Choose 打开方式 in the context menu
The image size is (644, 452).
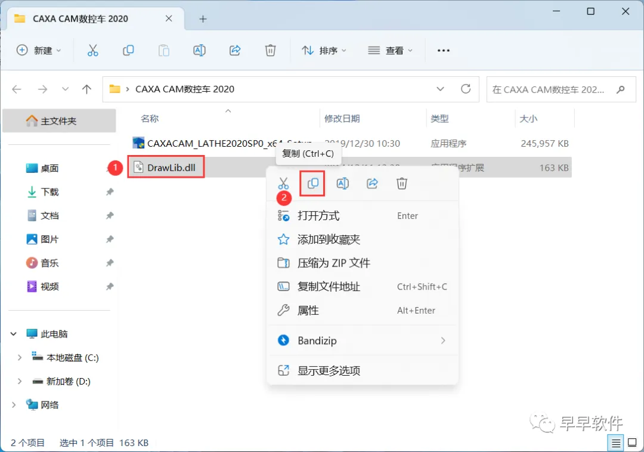point(363,215)
